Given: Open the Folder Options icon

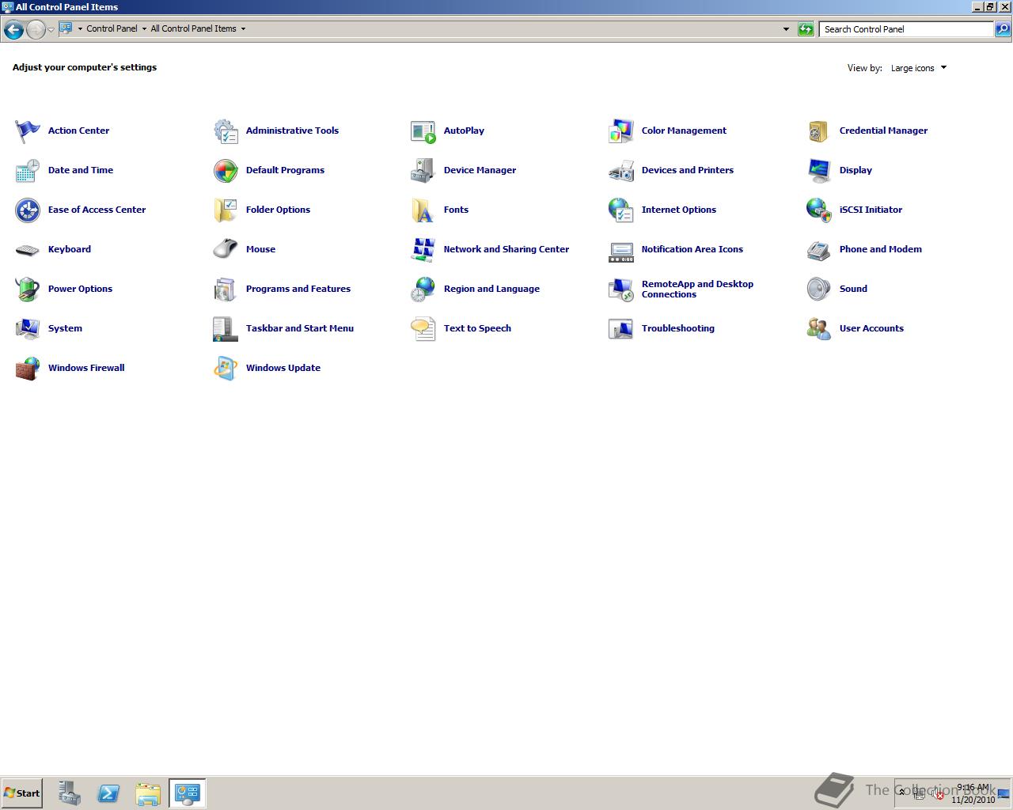Looking at the screenshot, I should coord(226,210).
